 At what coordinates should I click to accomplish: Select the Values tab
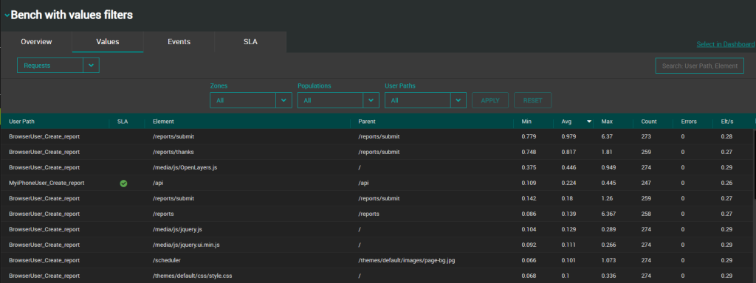(108, 42)
